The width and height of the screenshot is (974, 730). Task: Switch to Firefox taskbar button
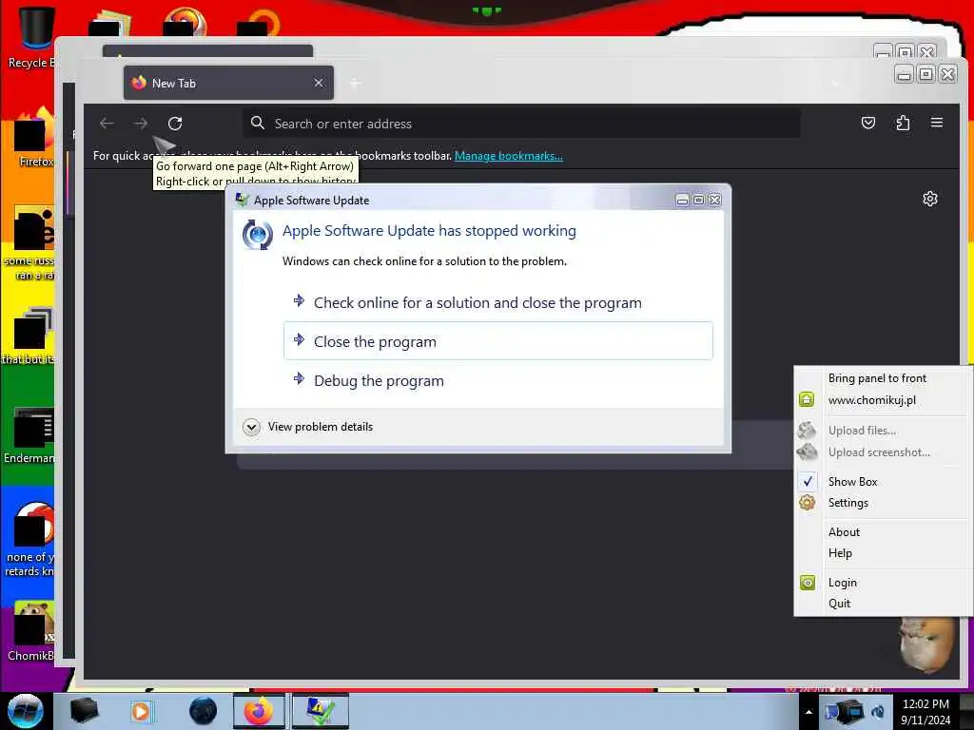tap(259, 711)
